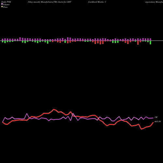163x163 pixels.
Task: Click the 1M volume line end label
Action: tap(156, 117)
